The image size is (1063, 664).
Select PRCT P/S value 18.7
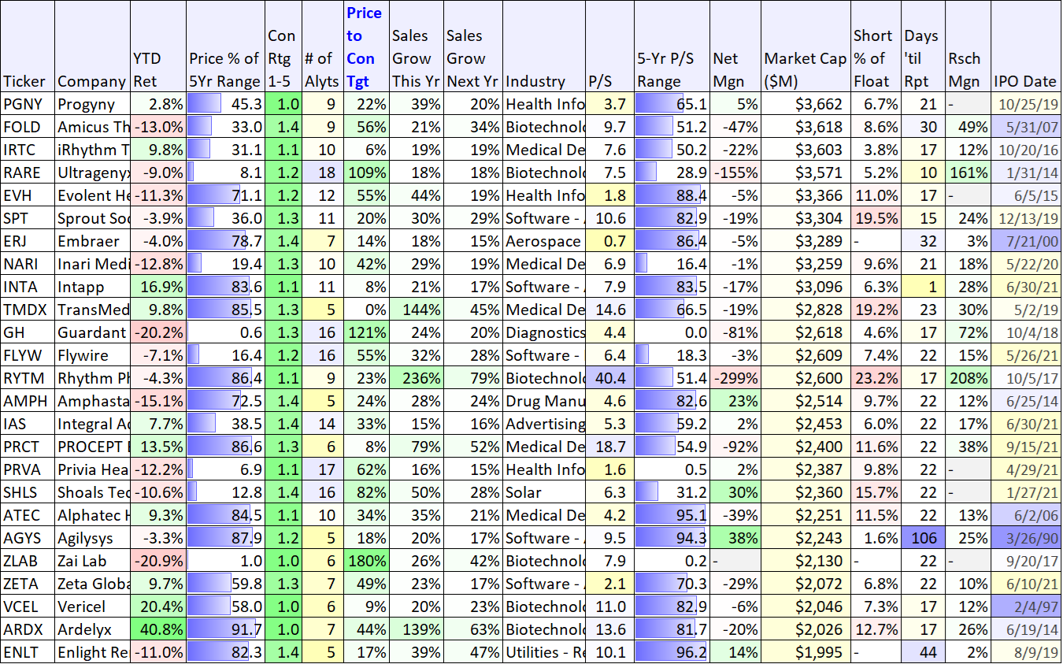click(609, 447)
